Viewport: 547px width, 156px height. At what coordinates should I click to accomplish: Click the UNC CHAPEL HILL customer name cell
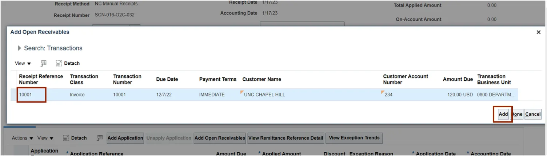point(264,95)
